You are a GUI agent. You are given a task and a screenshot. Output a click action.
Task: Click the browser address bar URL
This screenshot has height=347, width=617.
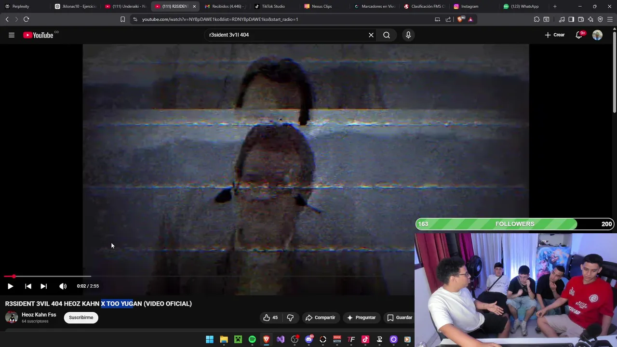pyautogui.click(x=220, y=19)
